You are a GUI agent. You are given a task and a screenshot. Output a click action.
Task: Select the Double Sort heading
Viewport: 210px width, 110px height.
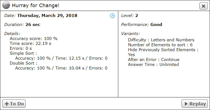pos(24,63)
